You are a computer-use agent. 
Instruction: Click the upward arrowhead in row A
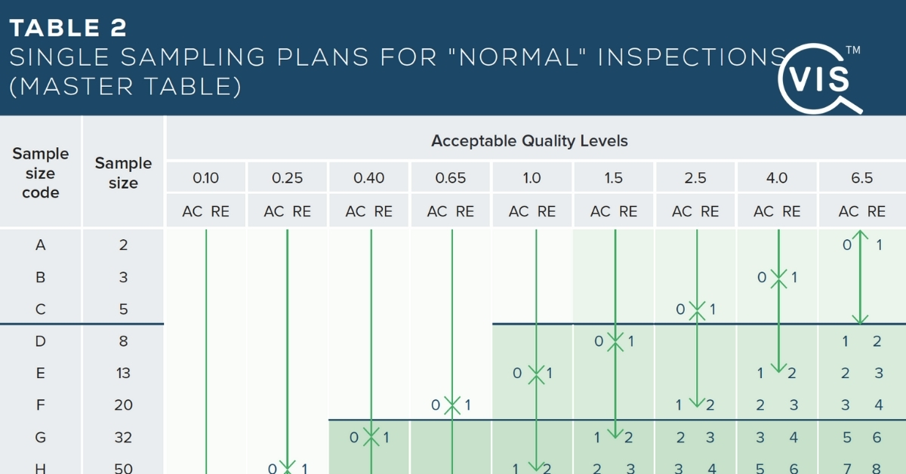click(858, 235)
